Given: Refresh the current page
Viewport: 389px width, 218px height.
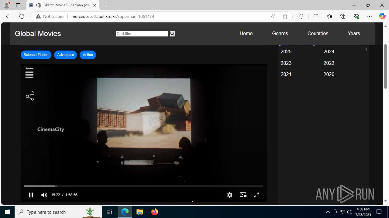Looking at the screenshot, I should (22, 16).
